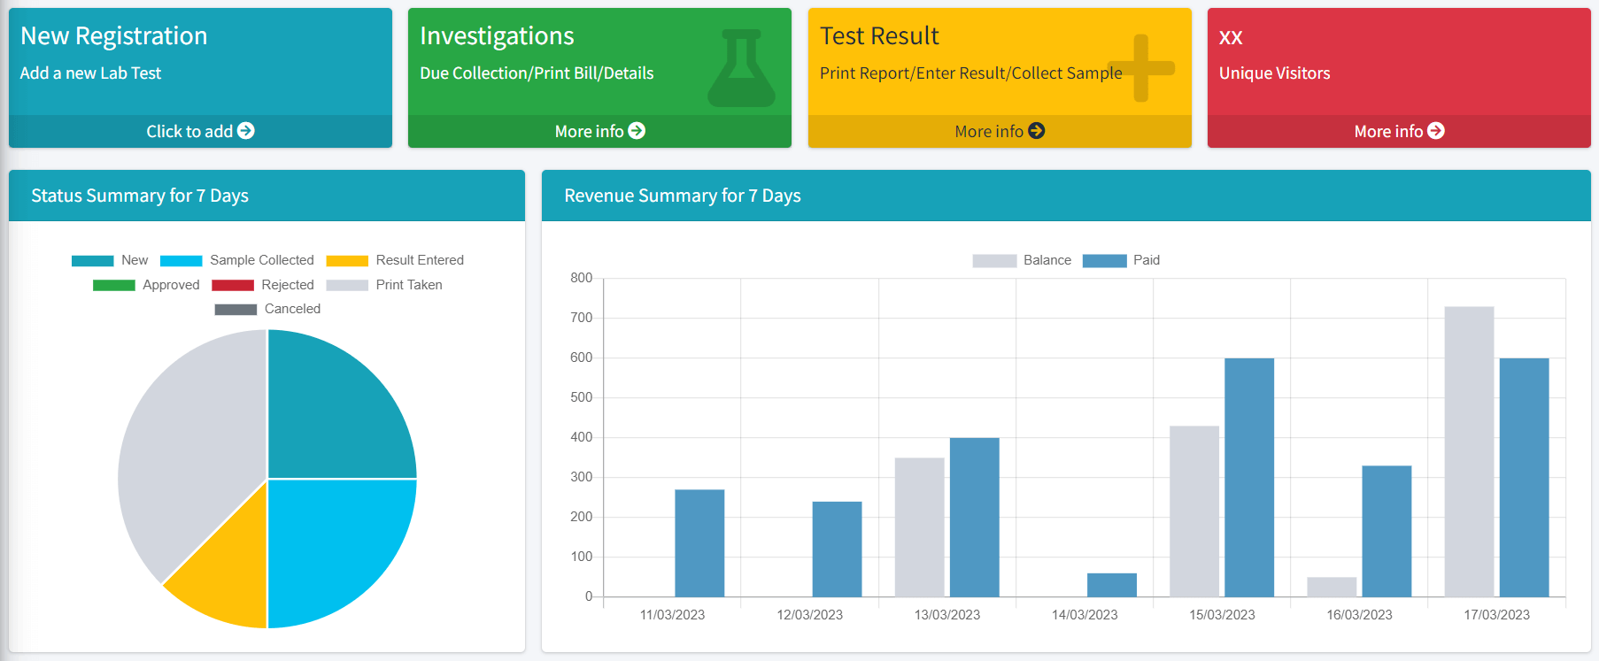
Task: Click the Investigations card title
Action: click(x=497, y=35)
